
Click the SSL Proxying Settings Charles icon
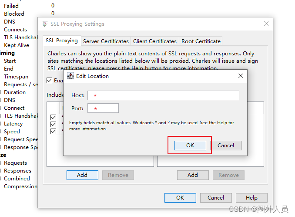pos(45,24)
